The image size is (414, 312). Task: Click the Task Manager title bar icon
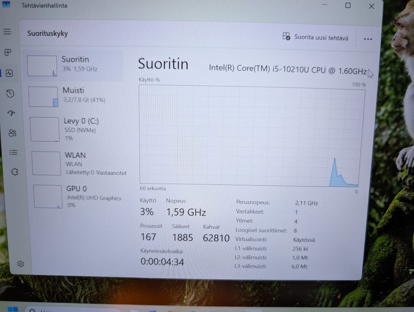pos(6,4)
